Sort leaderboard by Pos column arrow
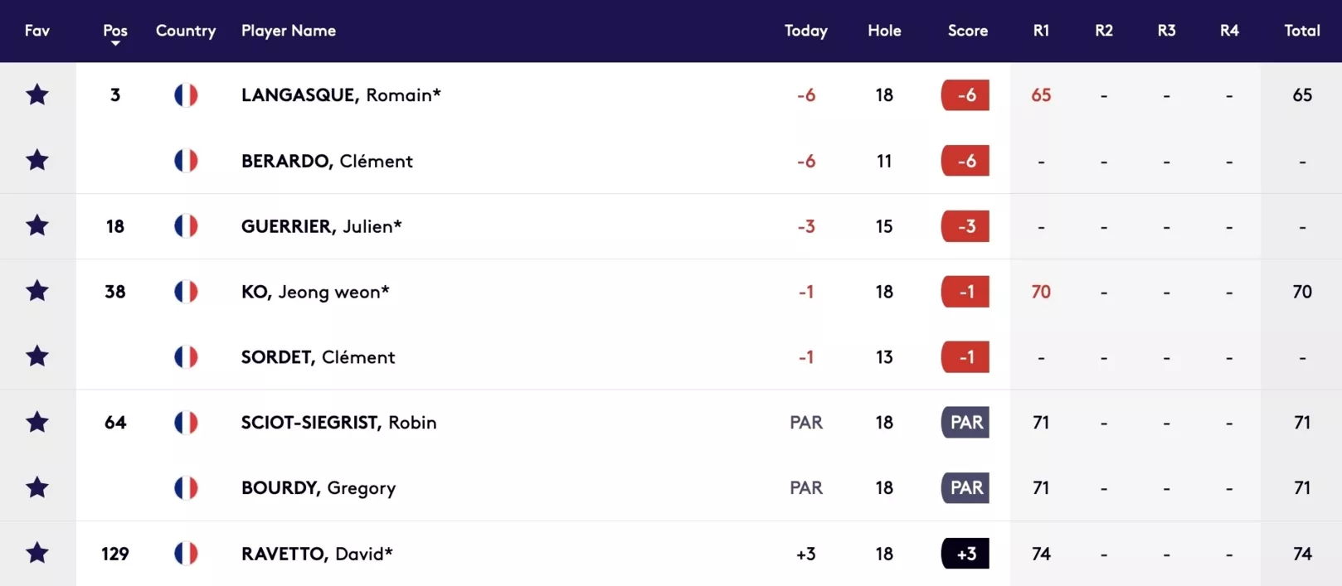The height and width of the screenshot is (586, 1342). (115, 43)
